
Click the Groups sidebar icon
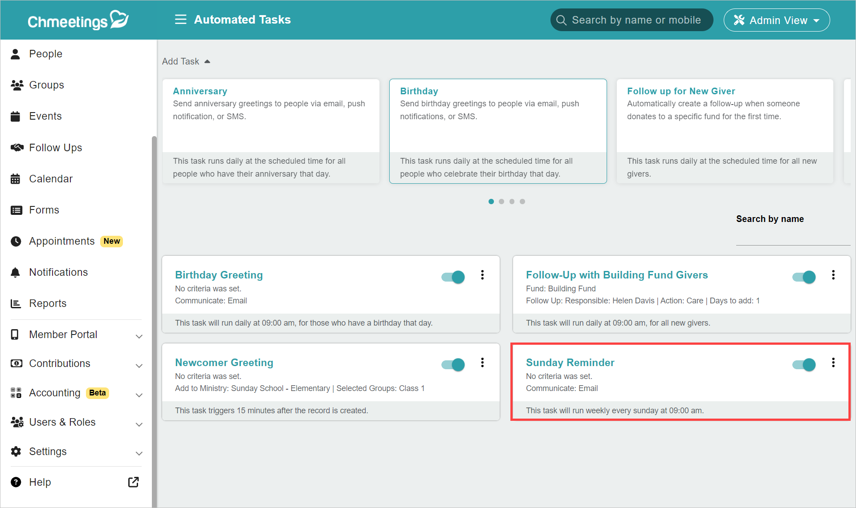point(16,85)
